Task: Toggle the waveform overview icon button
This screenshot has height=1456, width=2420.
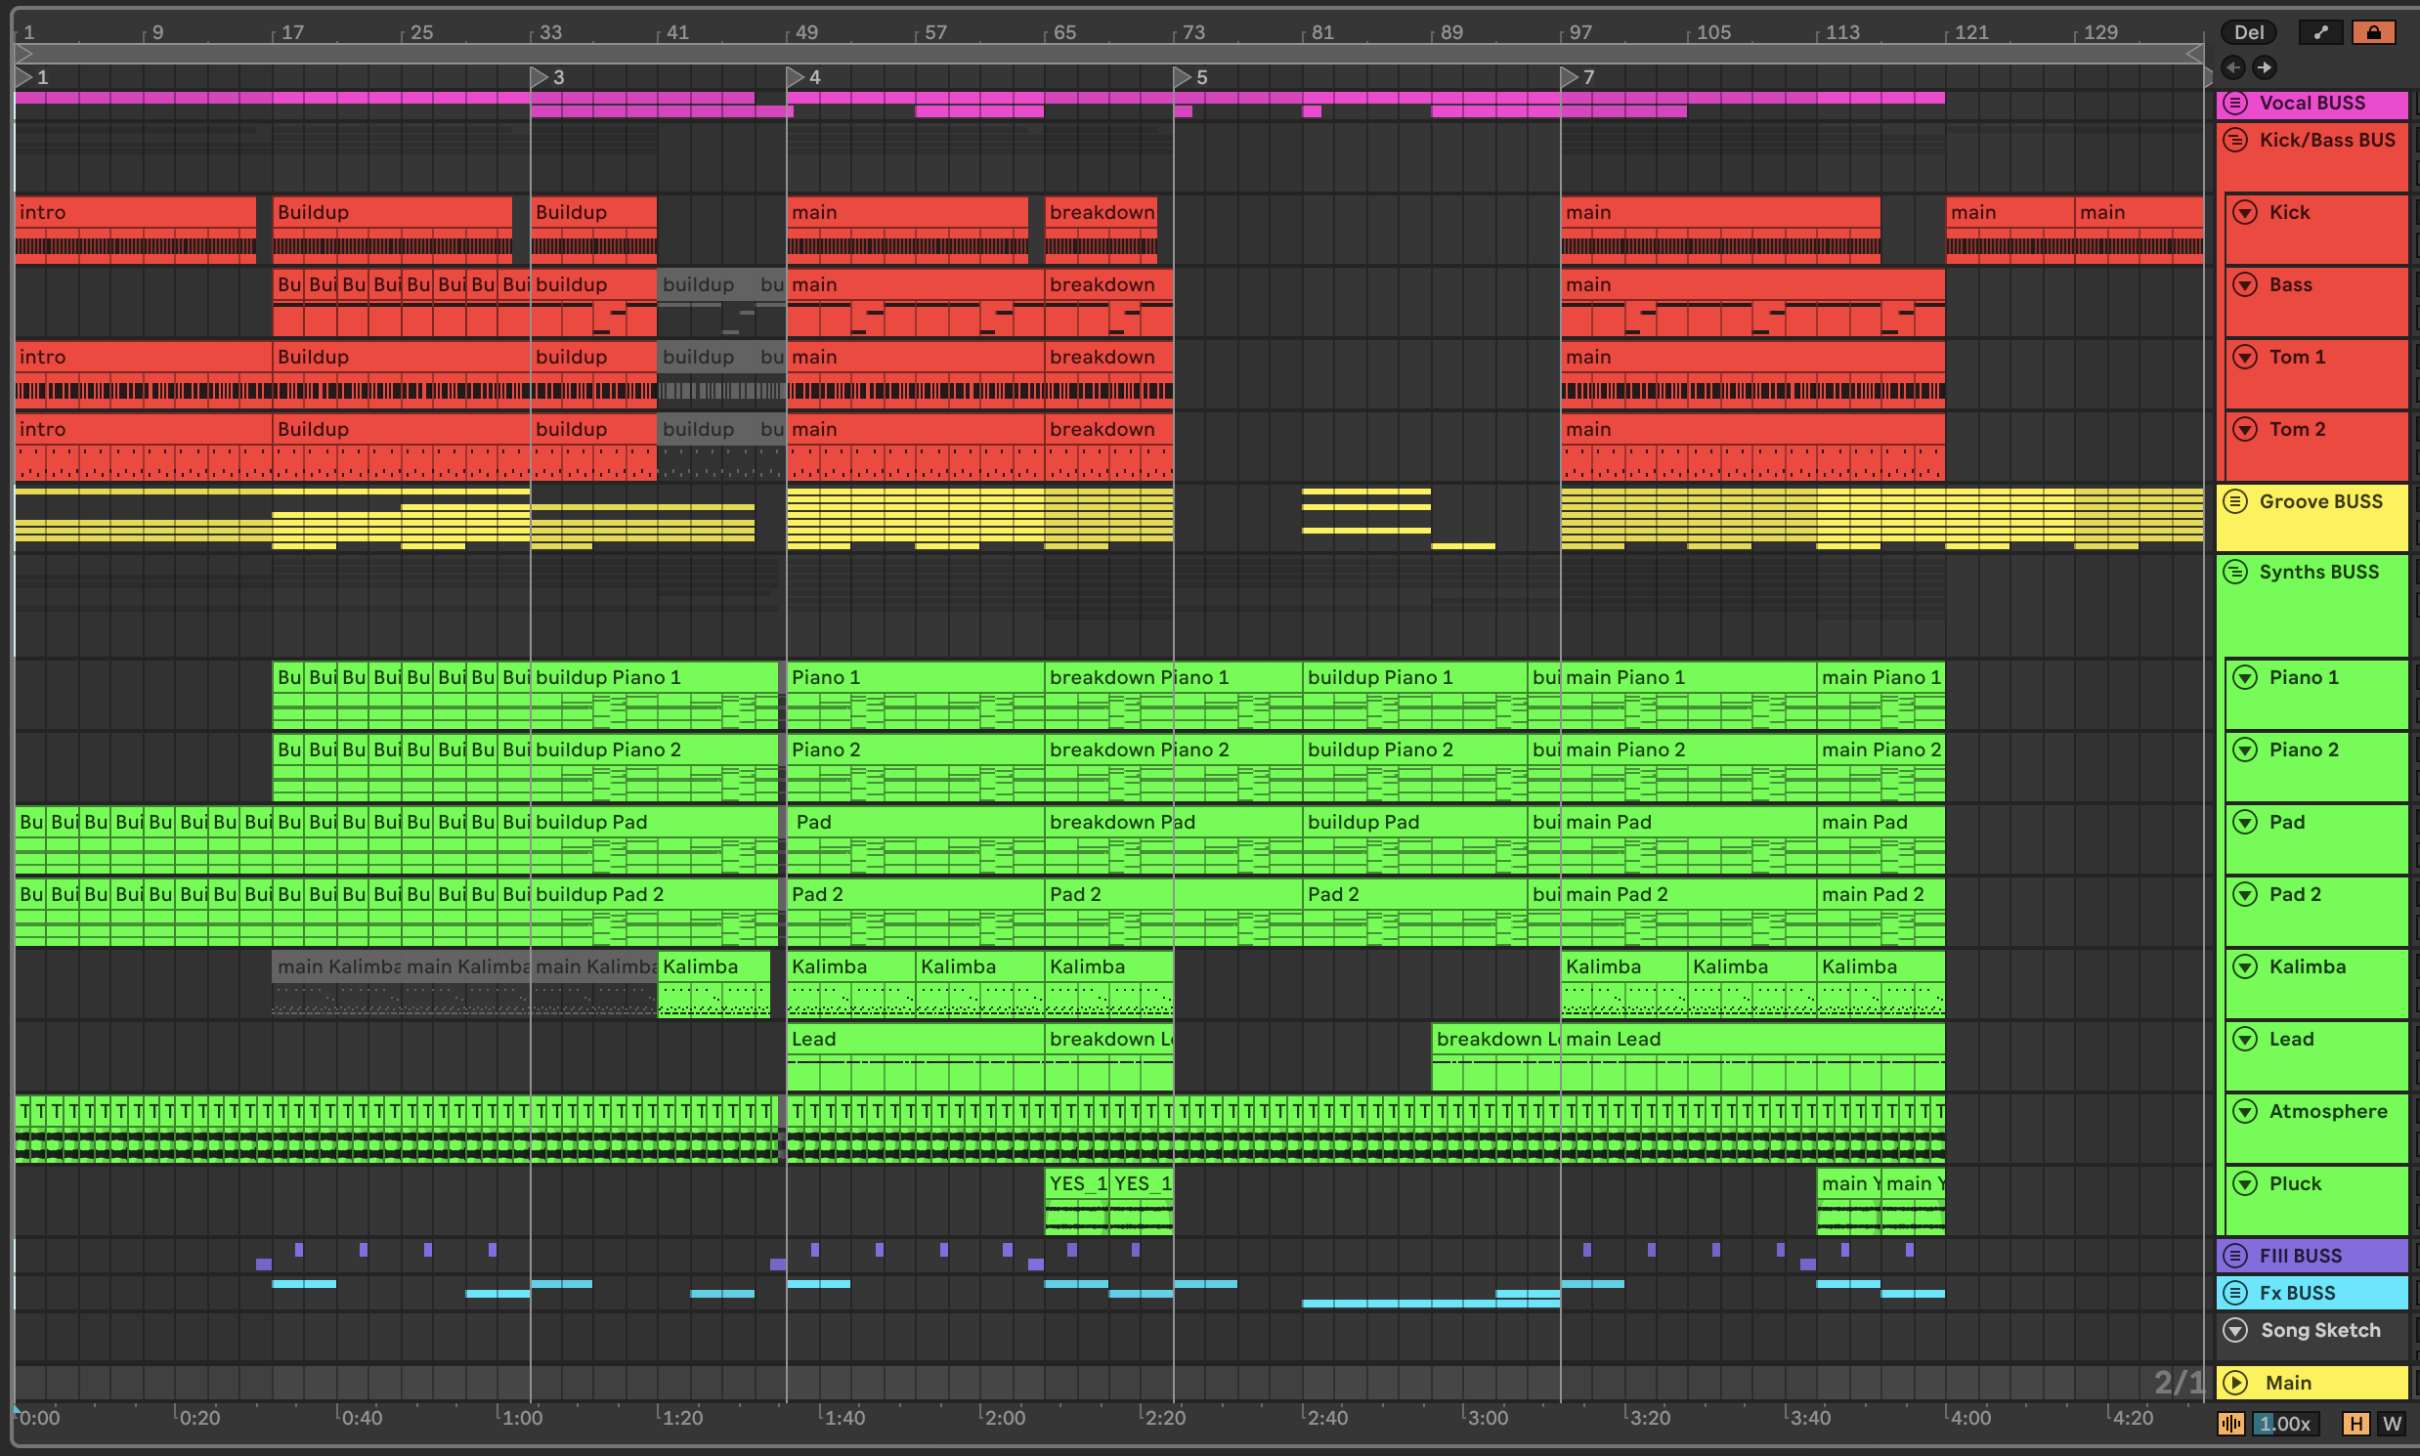Action: [x=2230, y=1424]
